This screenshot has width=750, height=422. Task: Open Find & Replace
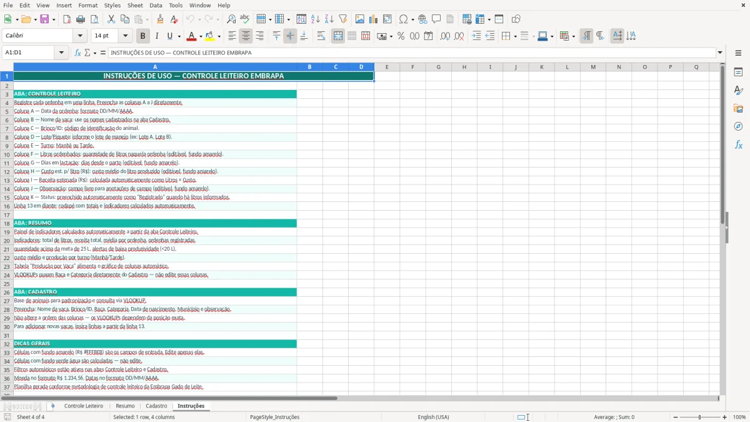coord(231,19)
